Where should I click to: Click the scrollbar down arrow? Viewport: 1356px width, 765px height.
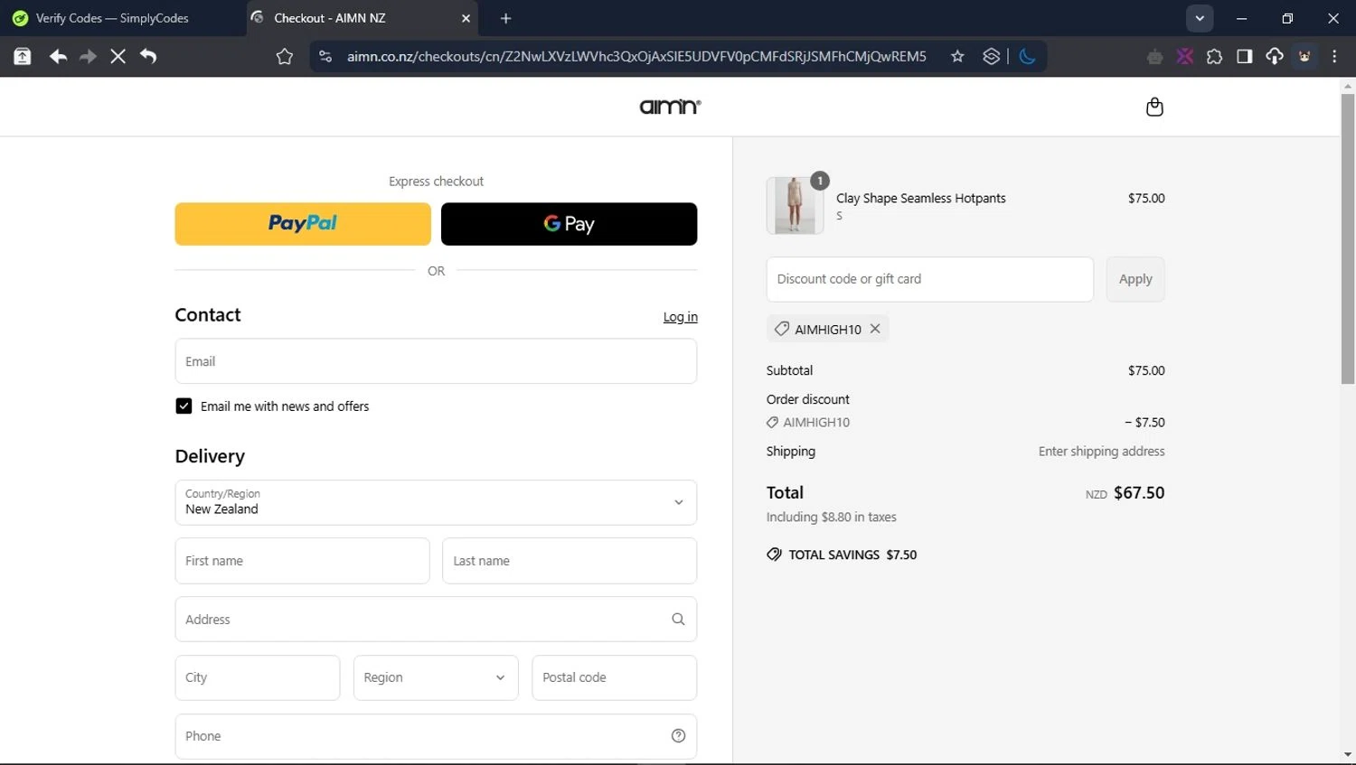tap(1347, 755)
